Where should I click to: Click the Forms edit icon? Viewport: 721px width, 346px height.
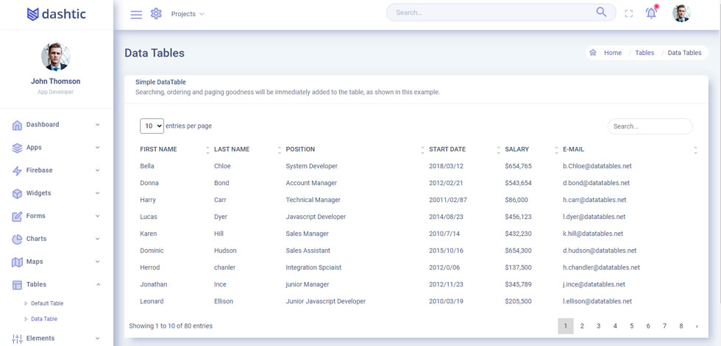click(x=17, y=216)
